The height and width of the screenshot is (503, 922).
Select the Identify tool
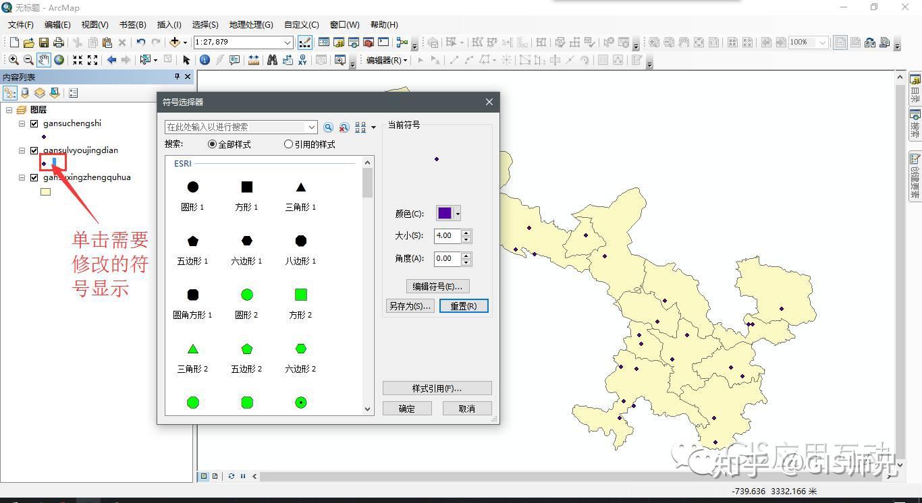pyautogui.click(x=205, y=59)
